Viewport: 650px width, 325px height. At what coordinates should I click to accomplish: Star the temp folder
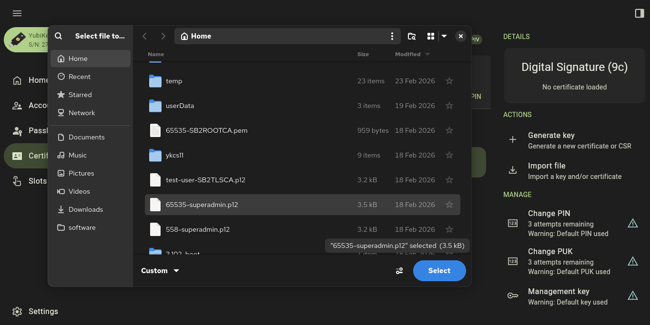tap(449, 81)
